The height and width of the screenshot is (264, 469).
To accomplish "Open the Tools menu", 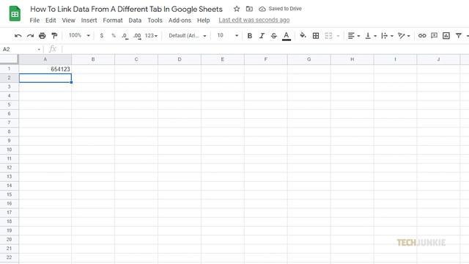I will (x=155, y=21).
